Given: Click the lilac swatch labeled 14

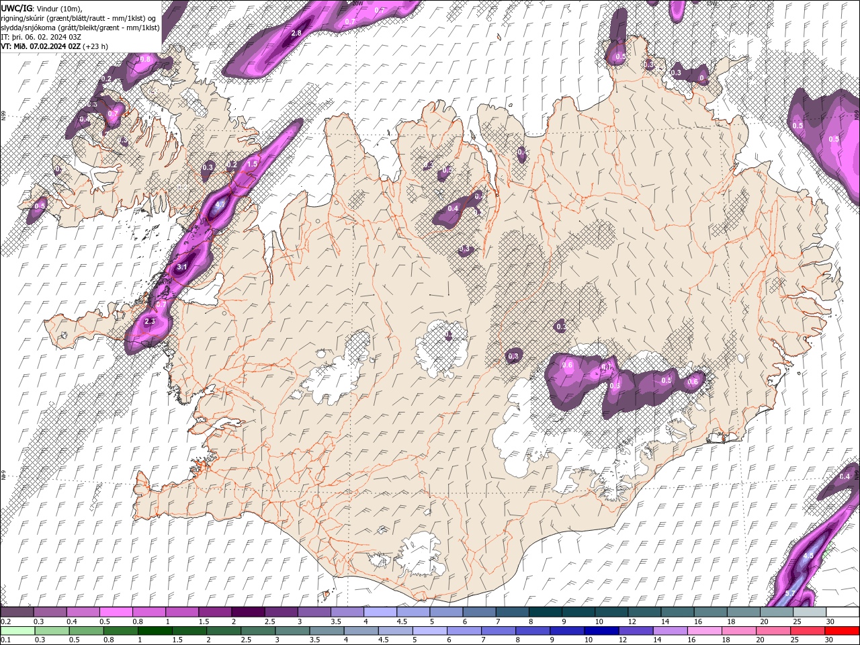Looking at the screenshot, I should [670, 631].
